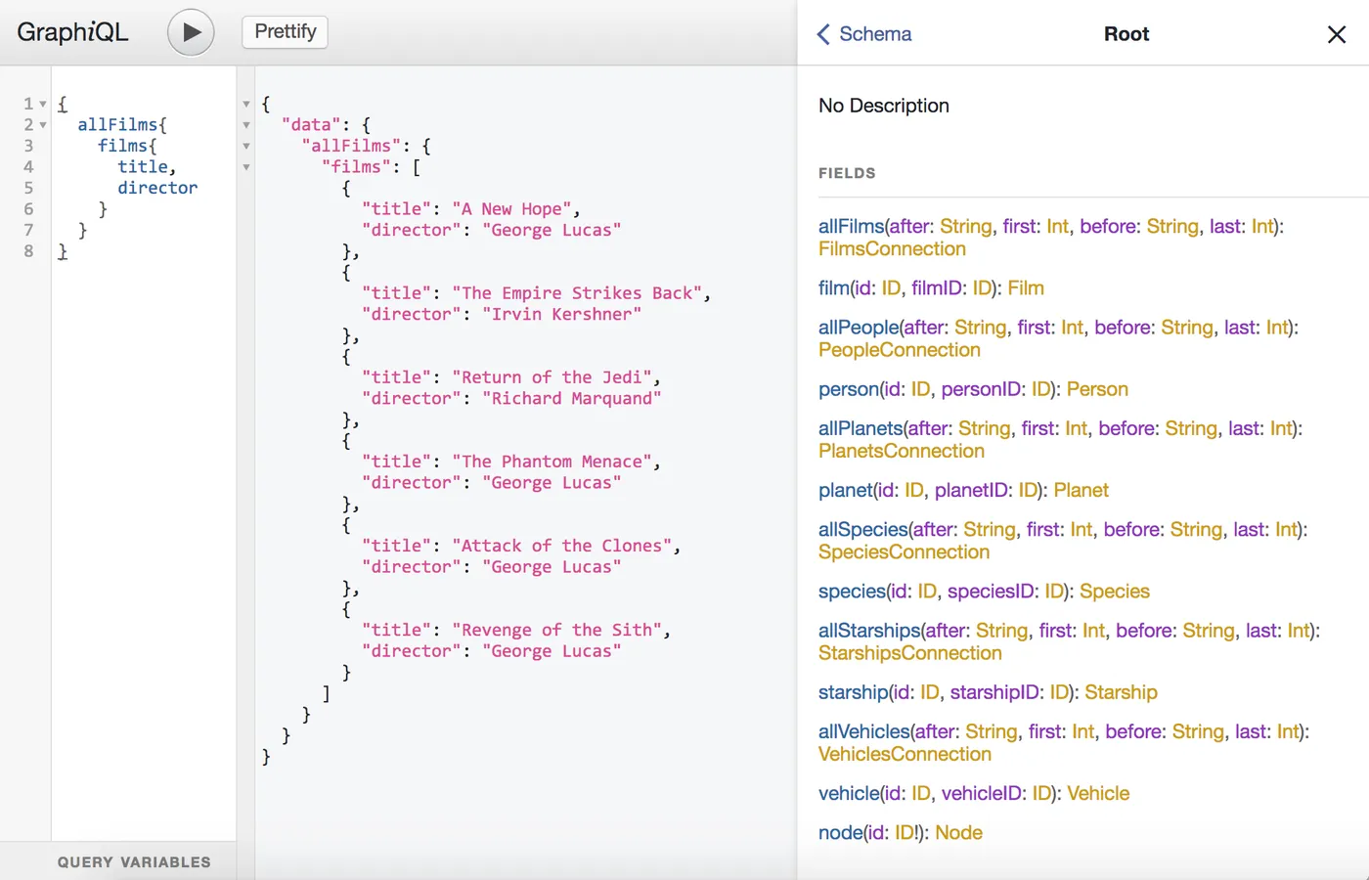Click "Richard Marquand" result value
Screen dimensions: 1369x880
571,398
